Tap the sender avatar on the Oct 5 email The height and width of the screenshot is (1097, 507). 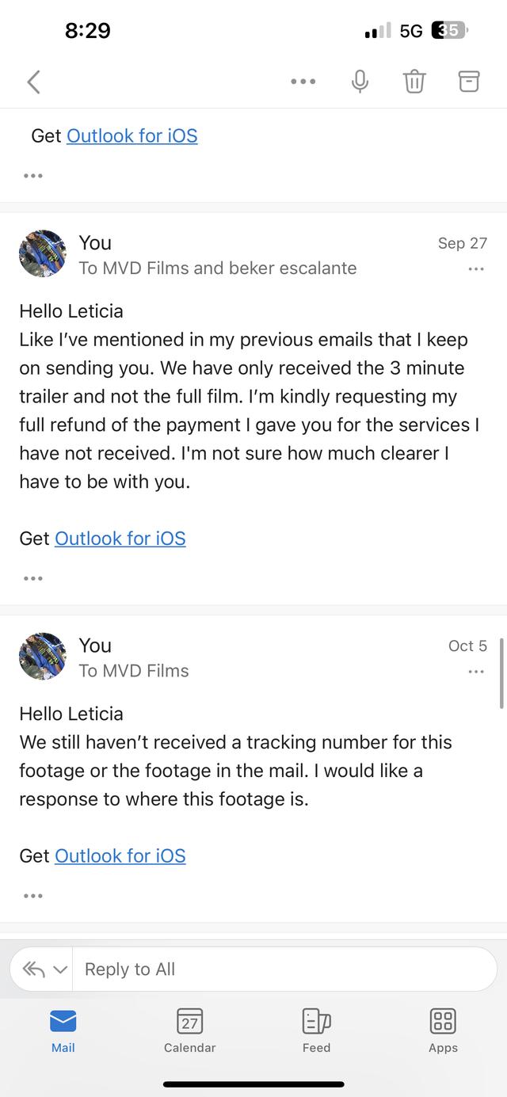click(x=43, y=657)
